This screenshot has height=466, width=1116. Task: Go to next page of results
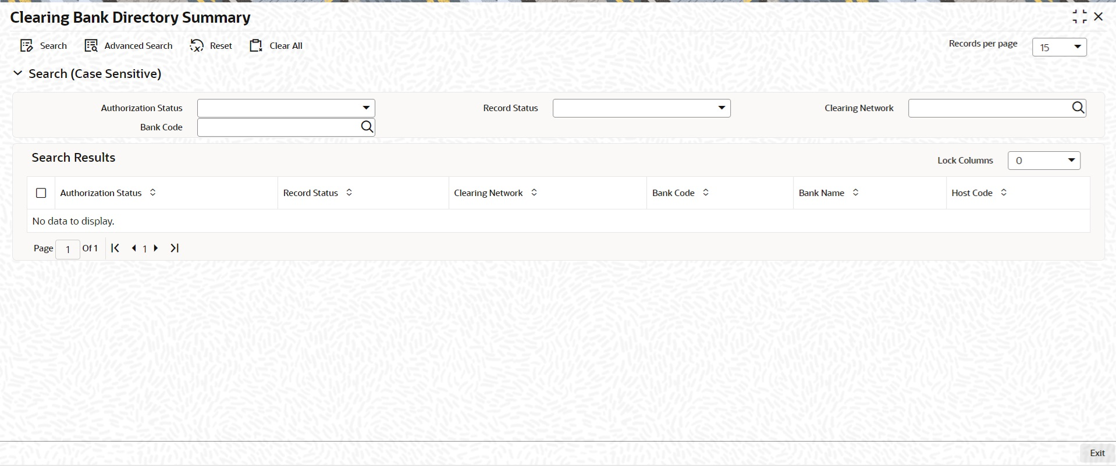(156, 248)
